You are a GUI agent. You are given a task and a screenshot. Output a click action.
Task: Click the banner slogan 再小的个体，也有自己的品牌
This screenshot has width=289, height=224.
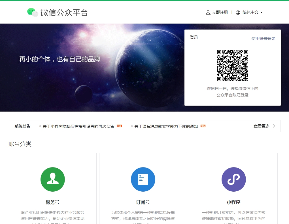click(x=60, y=59)
